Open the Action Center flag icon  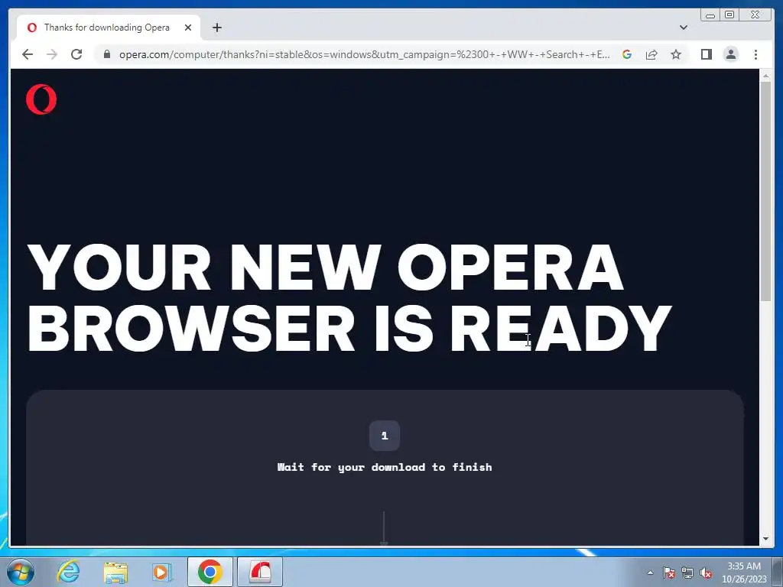click(x=668, y=572)
